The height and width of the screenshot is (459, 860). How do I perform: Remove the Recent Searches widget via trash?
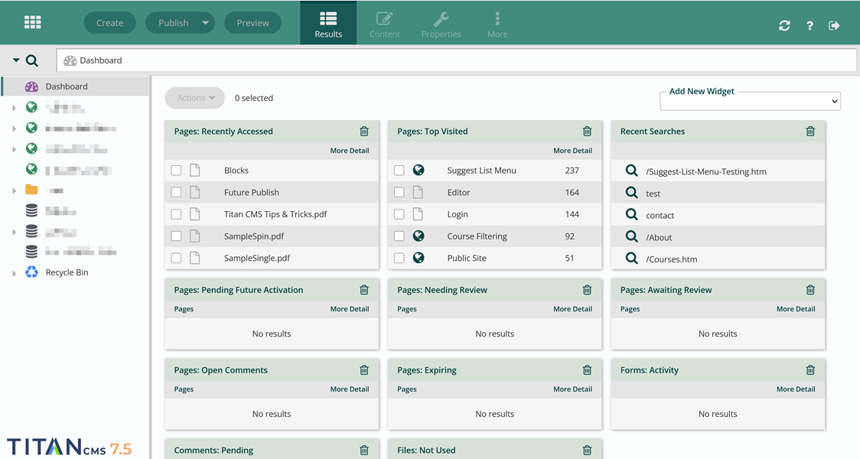(x=810, y=132)
